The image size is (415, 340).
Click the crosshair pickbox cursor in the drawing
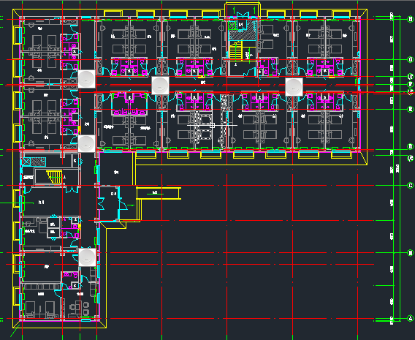coord(212,126)
